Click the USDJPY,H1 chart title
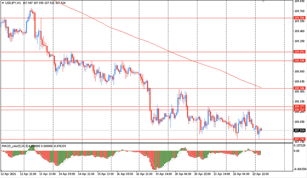The width and height of the screenshot is (307, 178). pos(13,3)
